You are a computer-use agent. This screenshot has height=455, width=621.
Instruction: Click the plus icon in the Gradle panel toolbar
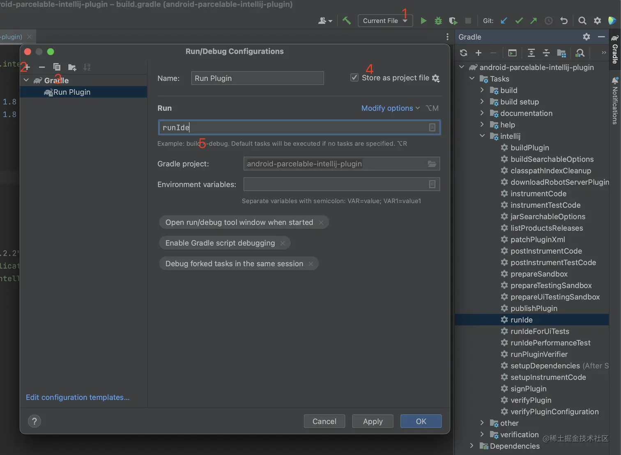(x=478, y=53)
